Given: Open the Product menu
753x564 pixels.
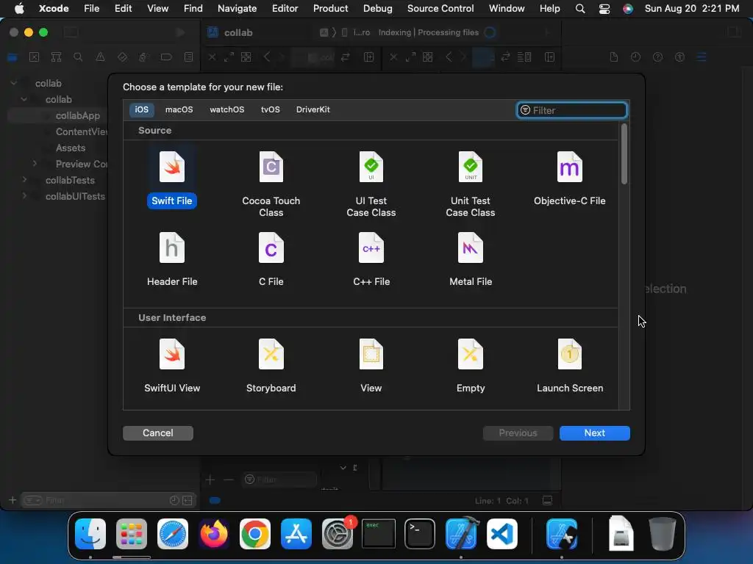Looking at the screenshot, I should pos(330,8).
